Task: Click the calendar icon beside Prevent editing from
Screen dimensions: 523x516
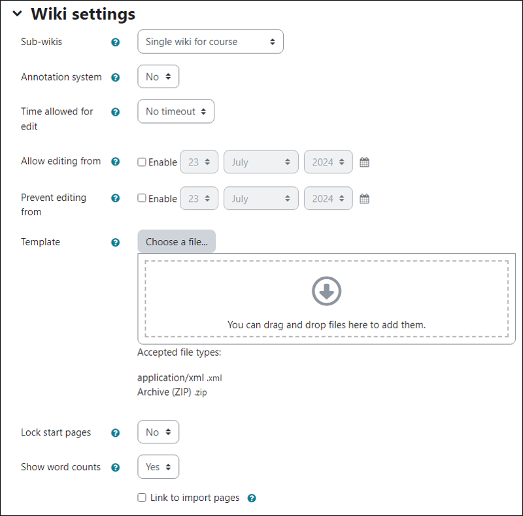Action: coord(364,198)
